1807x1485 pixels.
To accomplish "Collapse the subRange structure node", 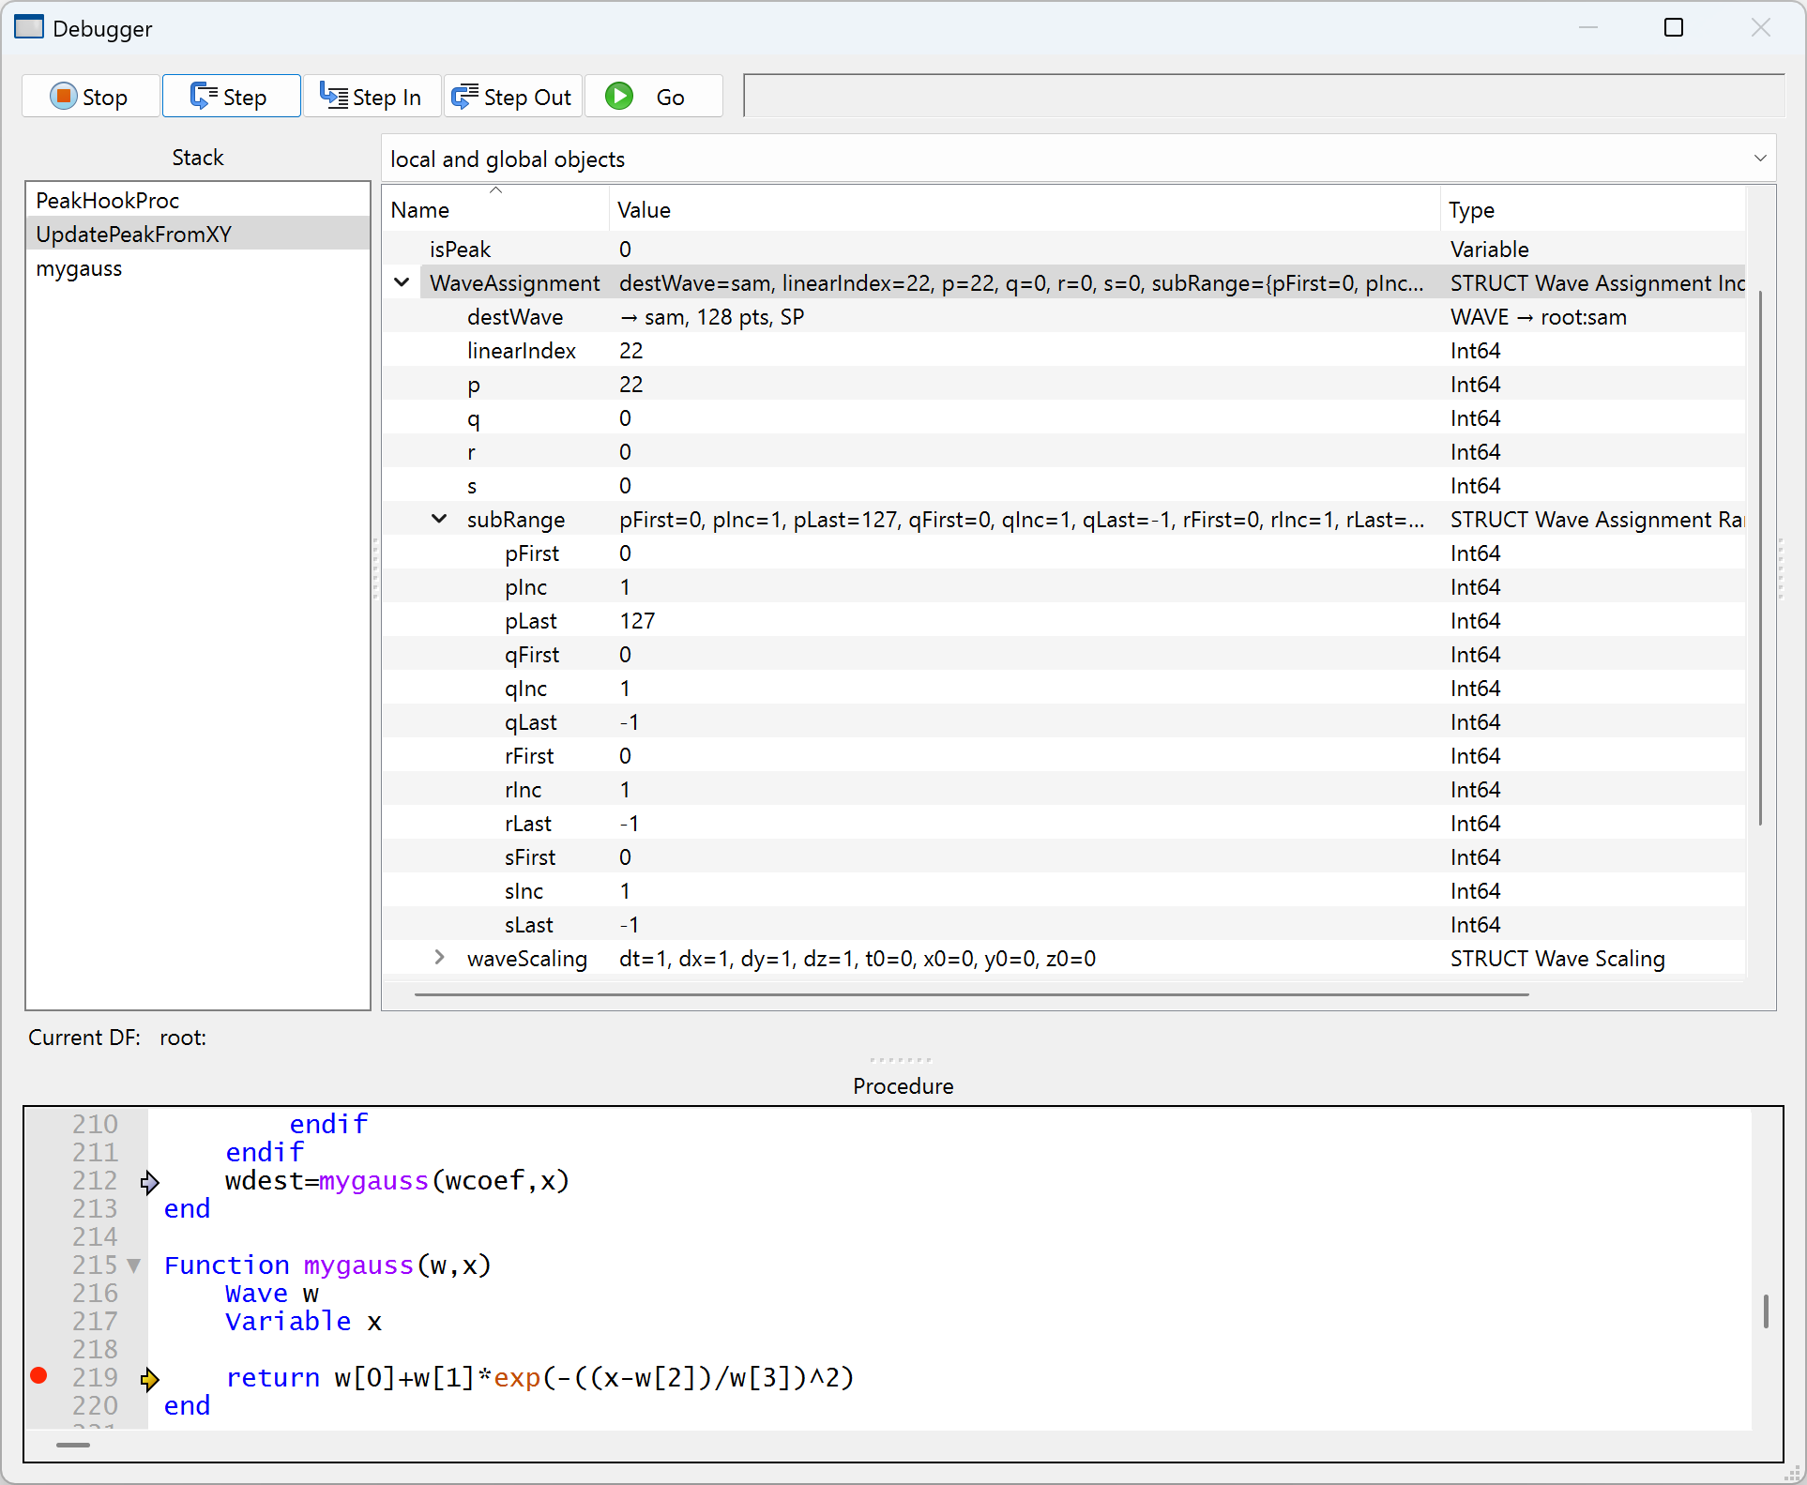I will (439, 519).
